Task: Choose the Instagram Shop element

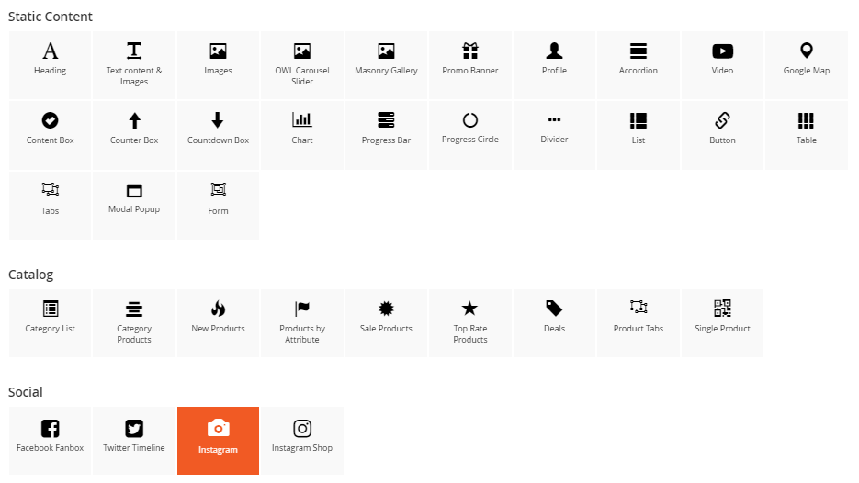Action: point(302,441)
